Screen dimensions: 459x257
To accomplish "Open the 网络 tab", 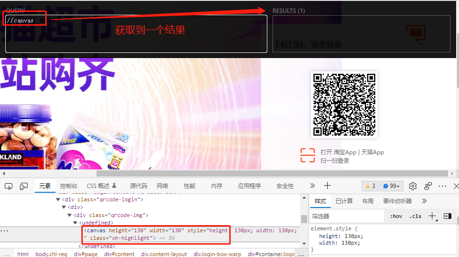I will click(163, 186).
